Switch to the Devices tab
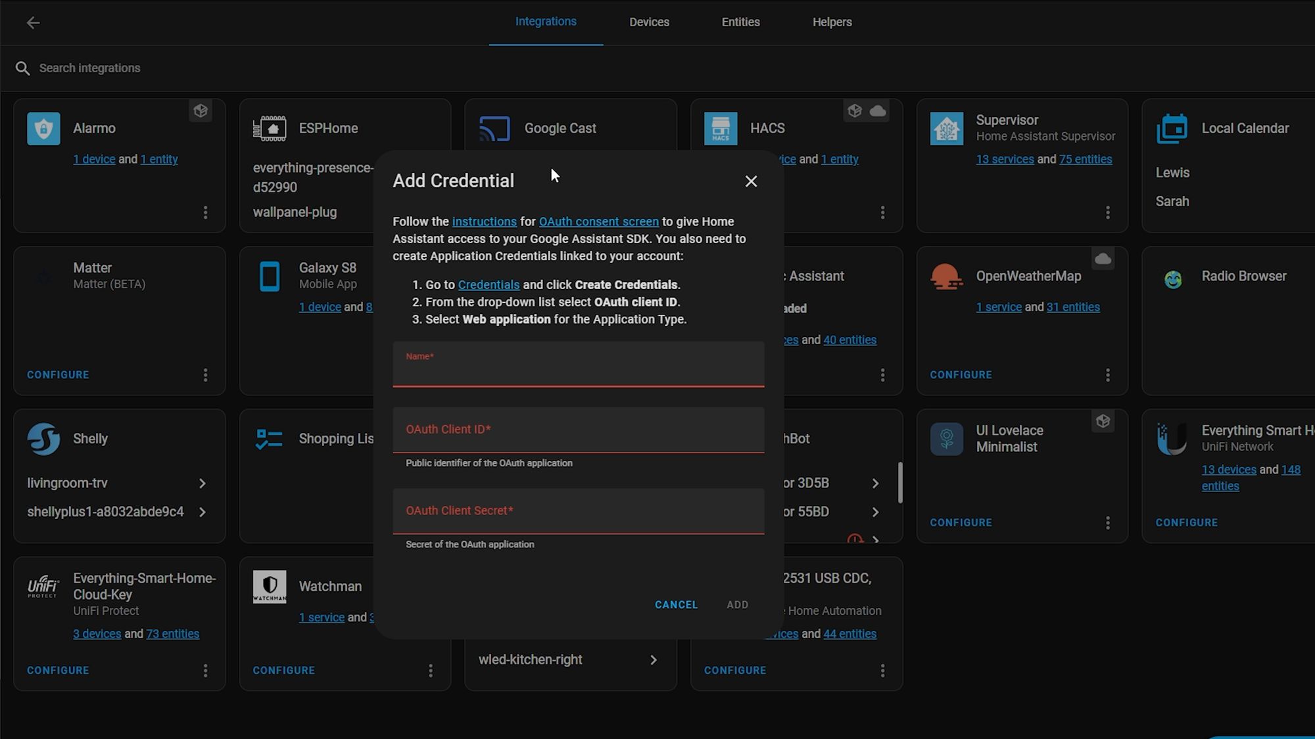Image resolution: width=1315 pixels, height=739 pixels. (648, 22)
